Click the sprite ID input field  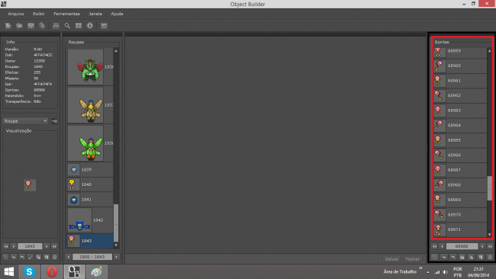[462, 246]
